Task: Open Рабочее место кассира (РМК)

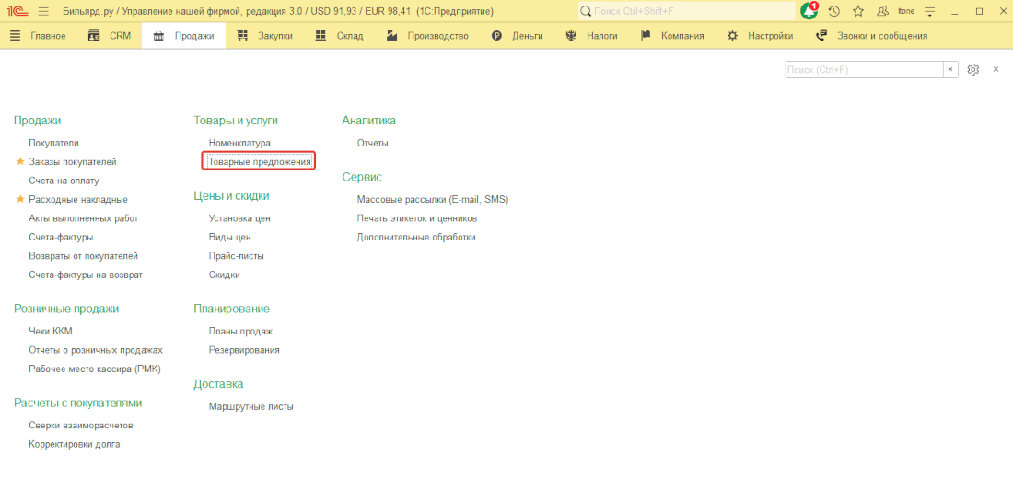Action: coord(95,369)
